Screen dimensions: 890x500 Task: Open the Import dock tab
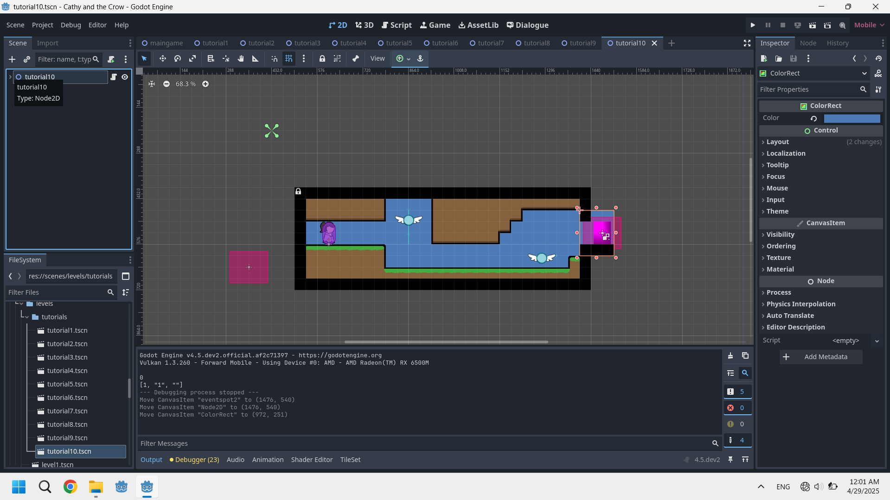[x=47, y=43]
